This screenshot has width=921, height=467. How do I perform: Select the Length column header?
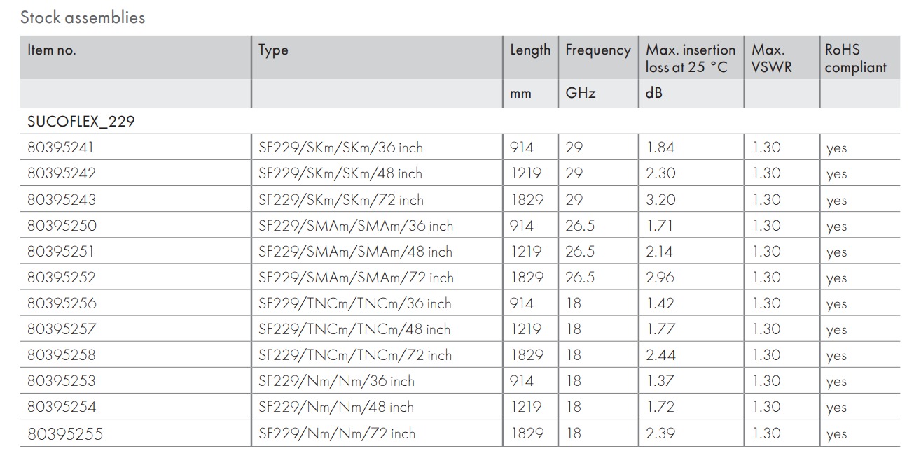[x=530, y=50]
